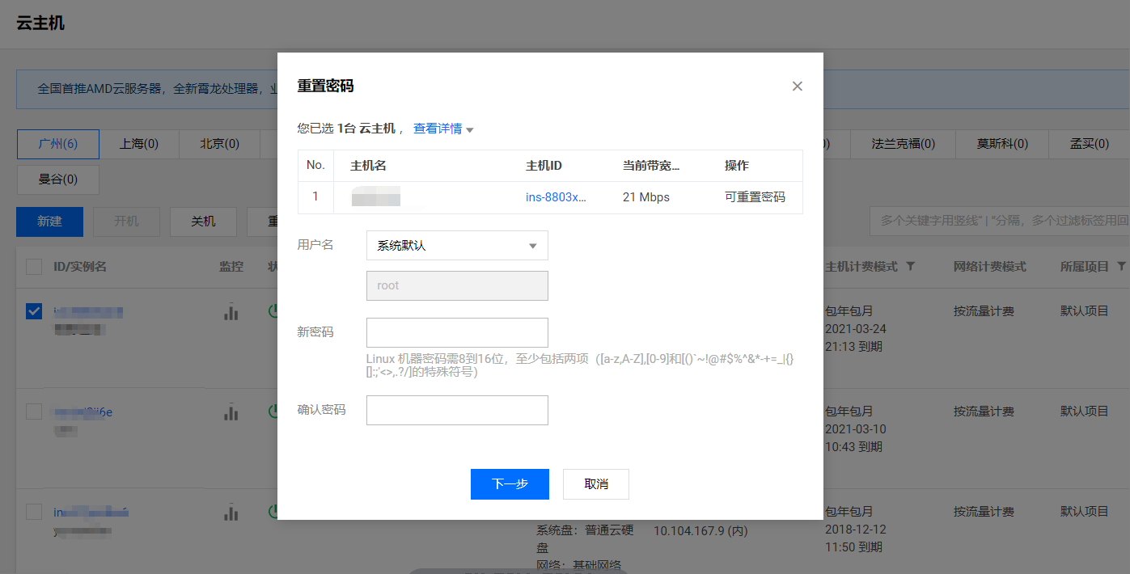
Task: Expand the 查看详情 details arrow
Action: [x=470, y=130]
